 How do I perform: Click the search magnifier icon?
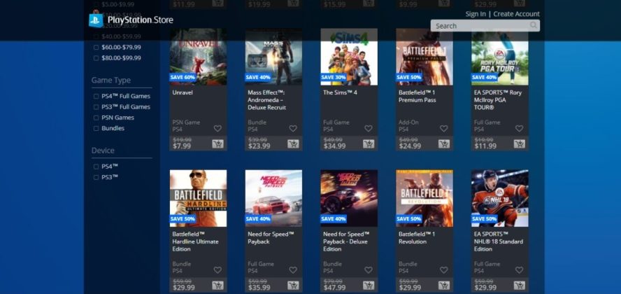pyautogui.click(x=534, y=26)
